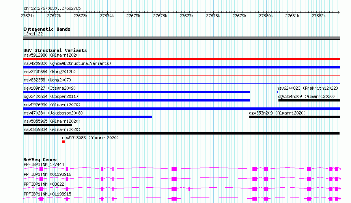Click the red nsv5912980 variant bar
Screen dimensions: 351x203
click(x=181, y=59)
